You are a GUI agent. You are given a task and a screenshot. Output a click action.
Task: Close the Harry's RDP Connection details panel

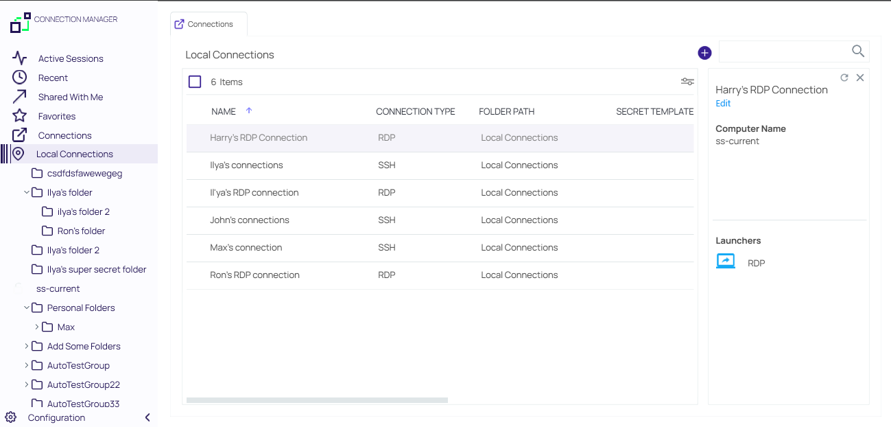click(860, 78)
